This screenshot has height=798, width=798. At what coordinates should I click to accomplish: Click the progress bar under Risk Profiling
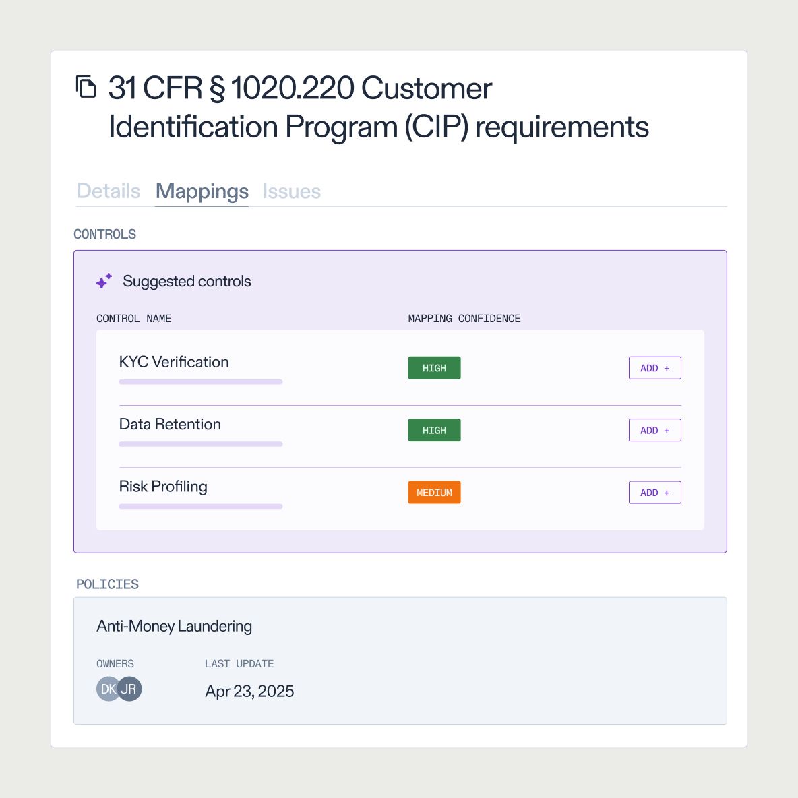(200, 506)
